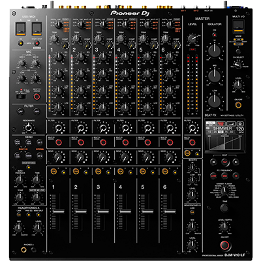The image size is (261, 261).
Task: Select the EXT 2 external send button
Action: pos(40,155)
